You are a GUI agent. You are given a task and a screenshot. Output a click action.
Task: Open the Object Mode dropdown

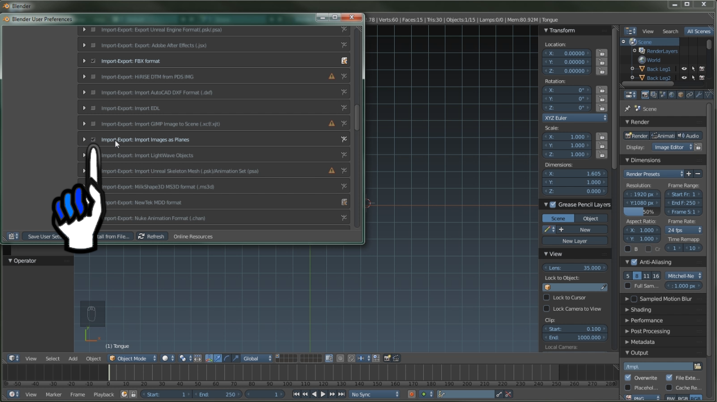(x=132, y=358)
